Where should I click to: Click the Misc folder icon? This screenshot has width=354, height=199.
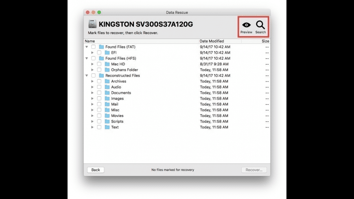click(107, 110)
